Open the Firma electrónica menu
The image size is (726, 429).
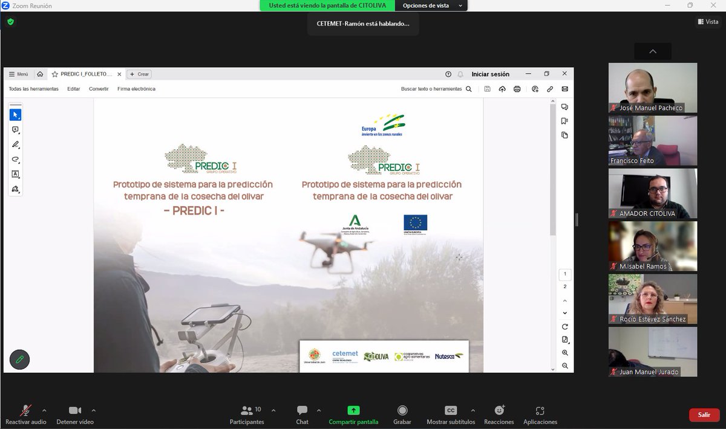pyautogui.click(x=136, y=89)
